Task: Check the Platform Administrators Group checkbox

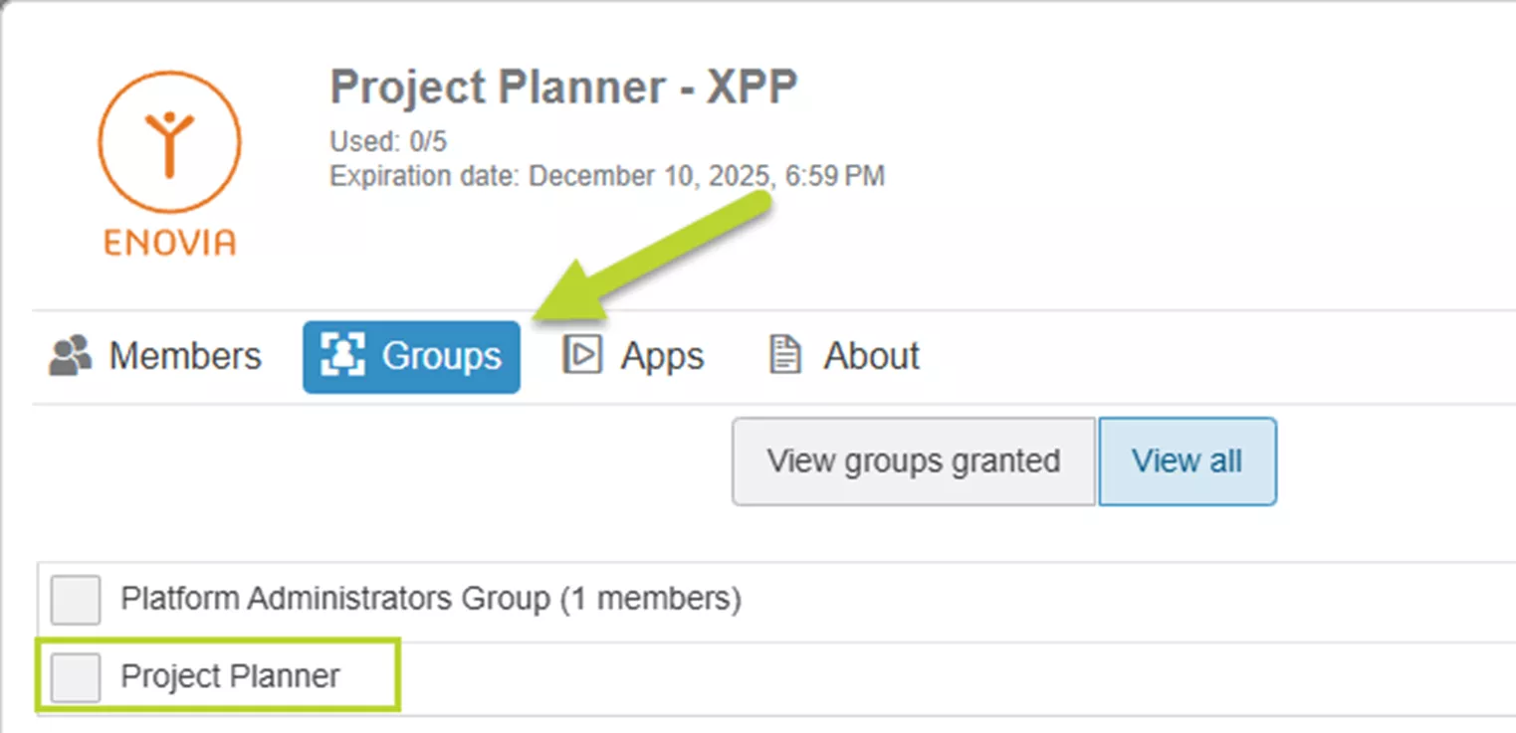Action: (x=75, y=599)
